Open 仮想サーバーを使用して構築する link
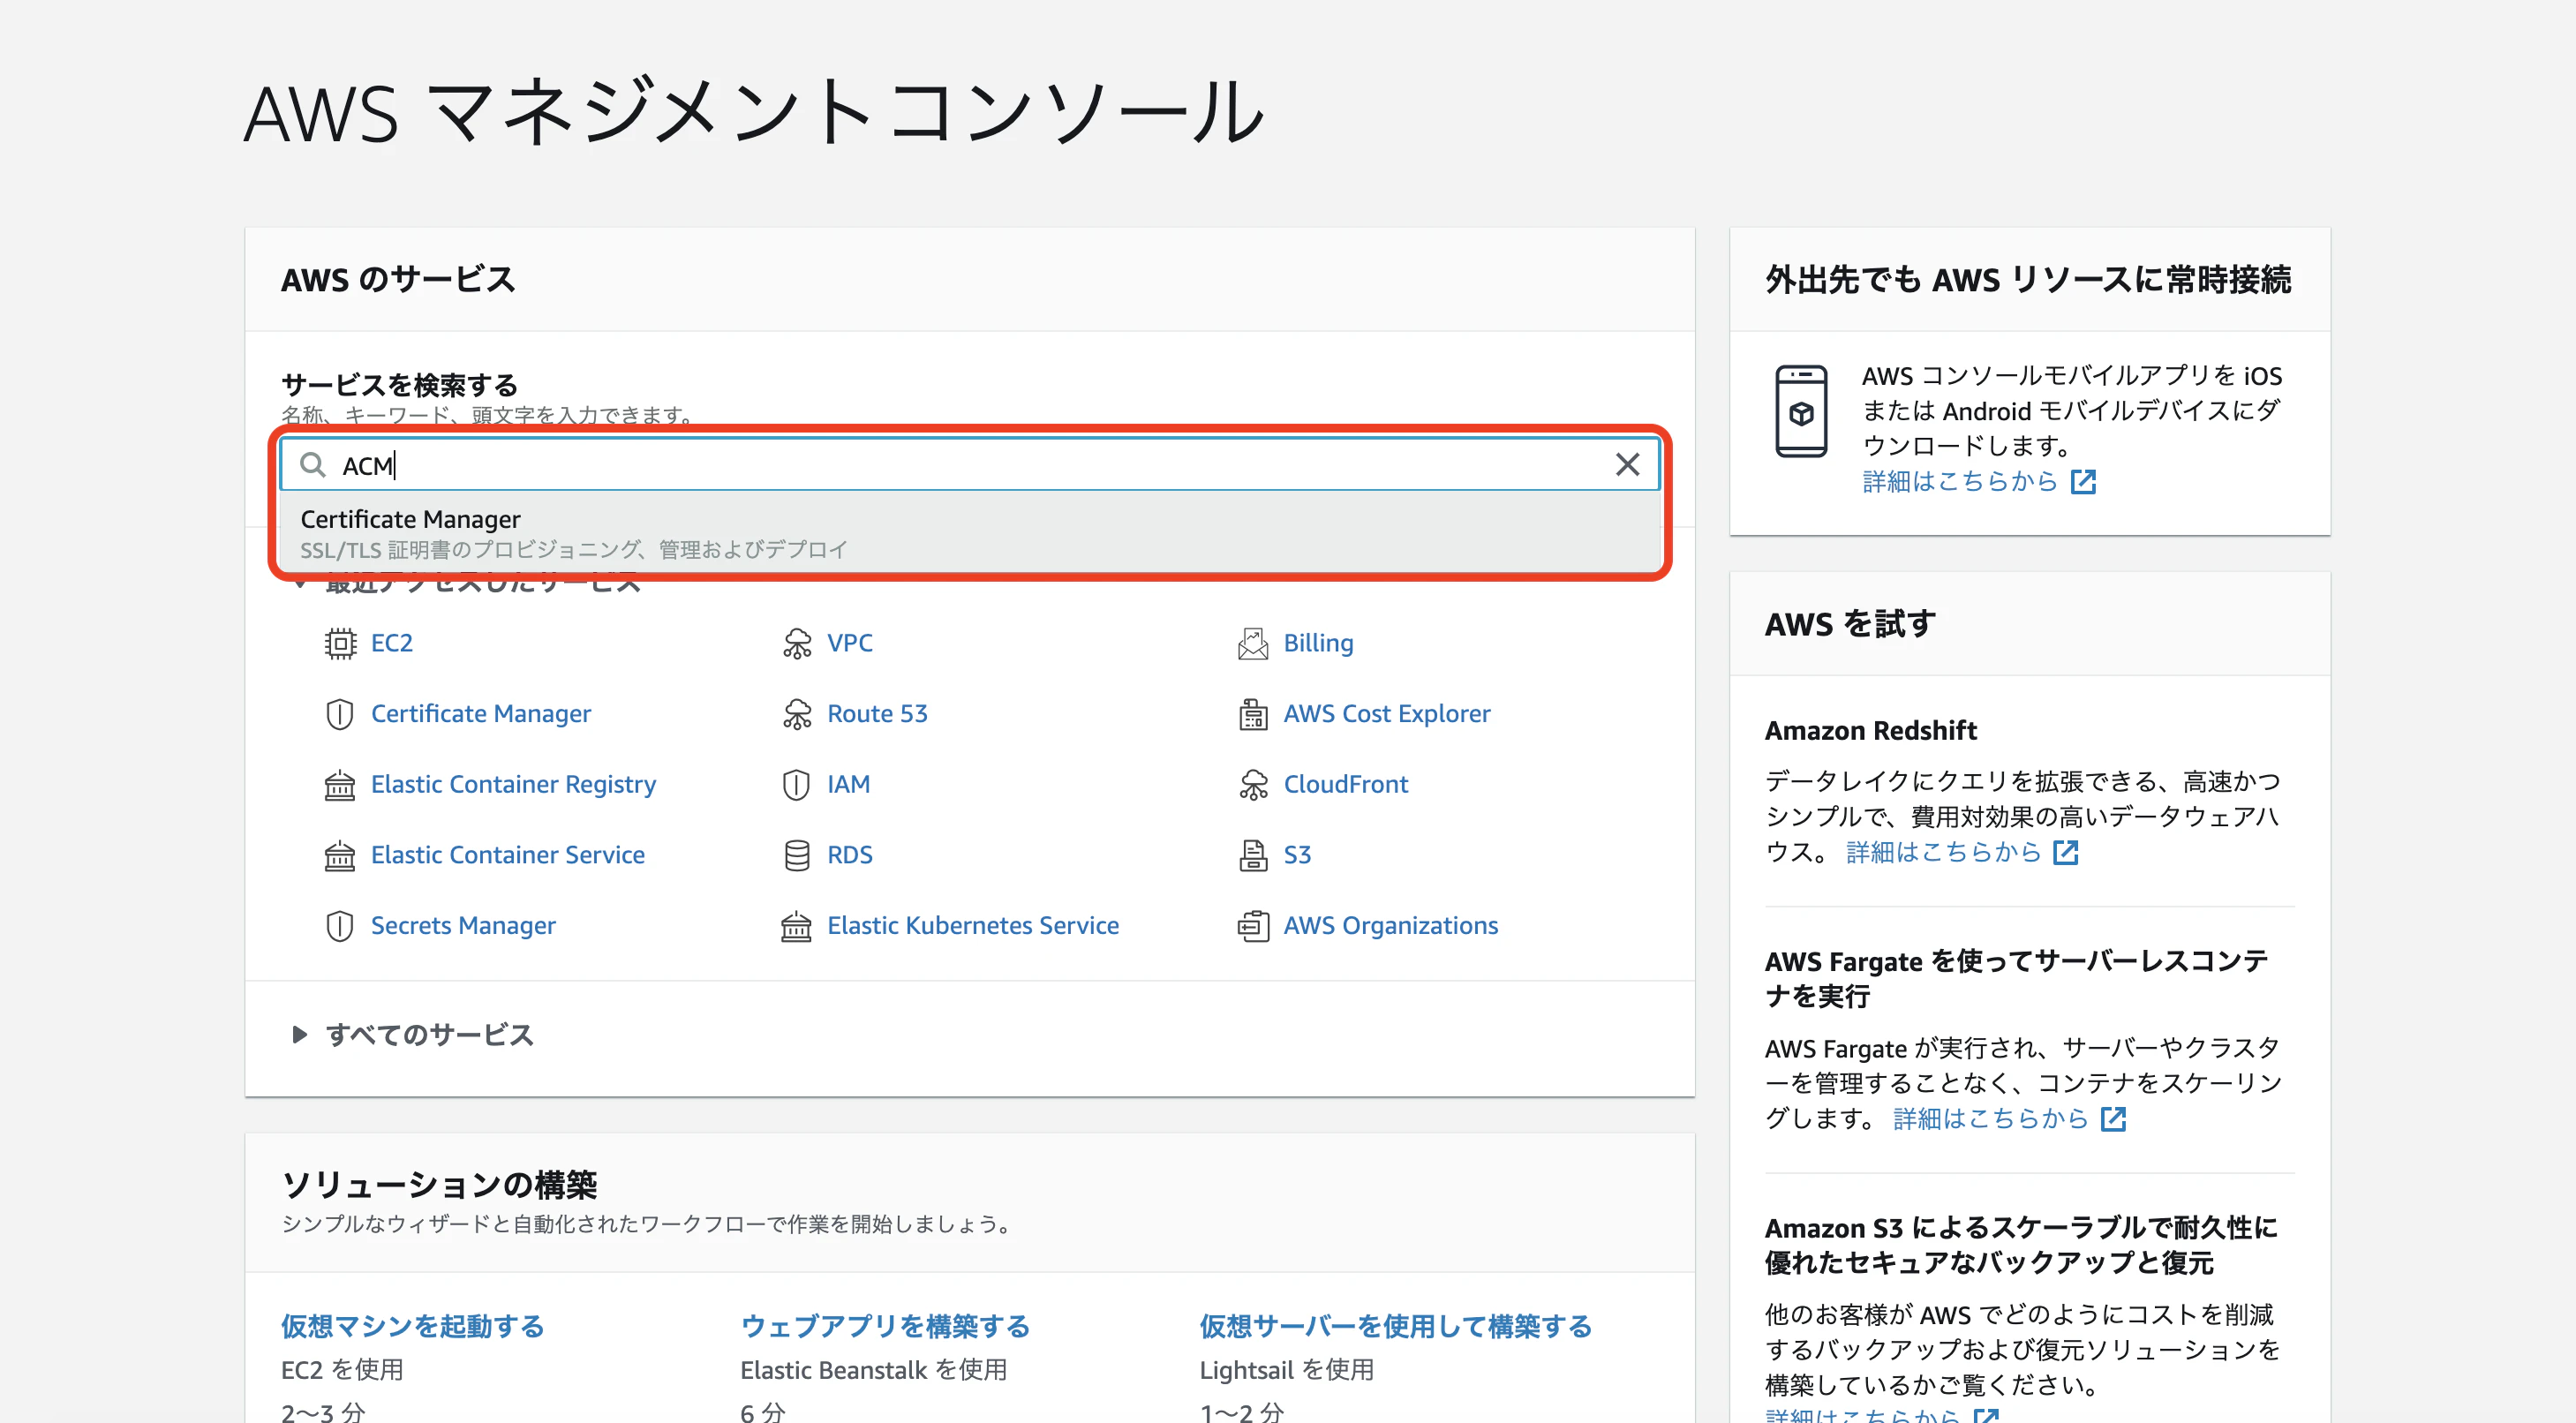 click(1395, 1326)
